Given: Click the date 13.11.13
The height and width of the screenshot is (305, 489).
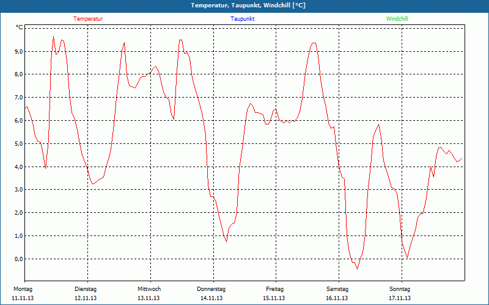Looking at the screenshot, I should tap(149, 298).
